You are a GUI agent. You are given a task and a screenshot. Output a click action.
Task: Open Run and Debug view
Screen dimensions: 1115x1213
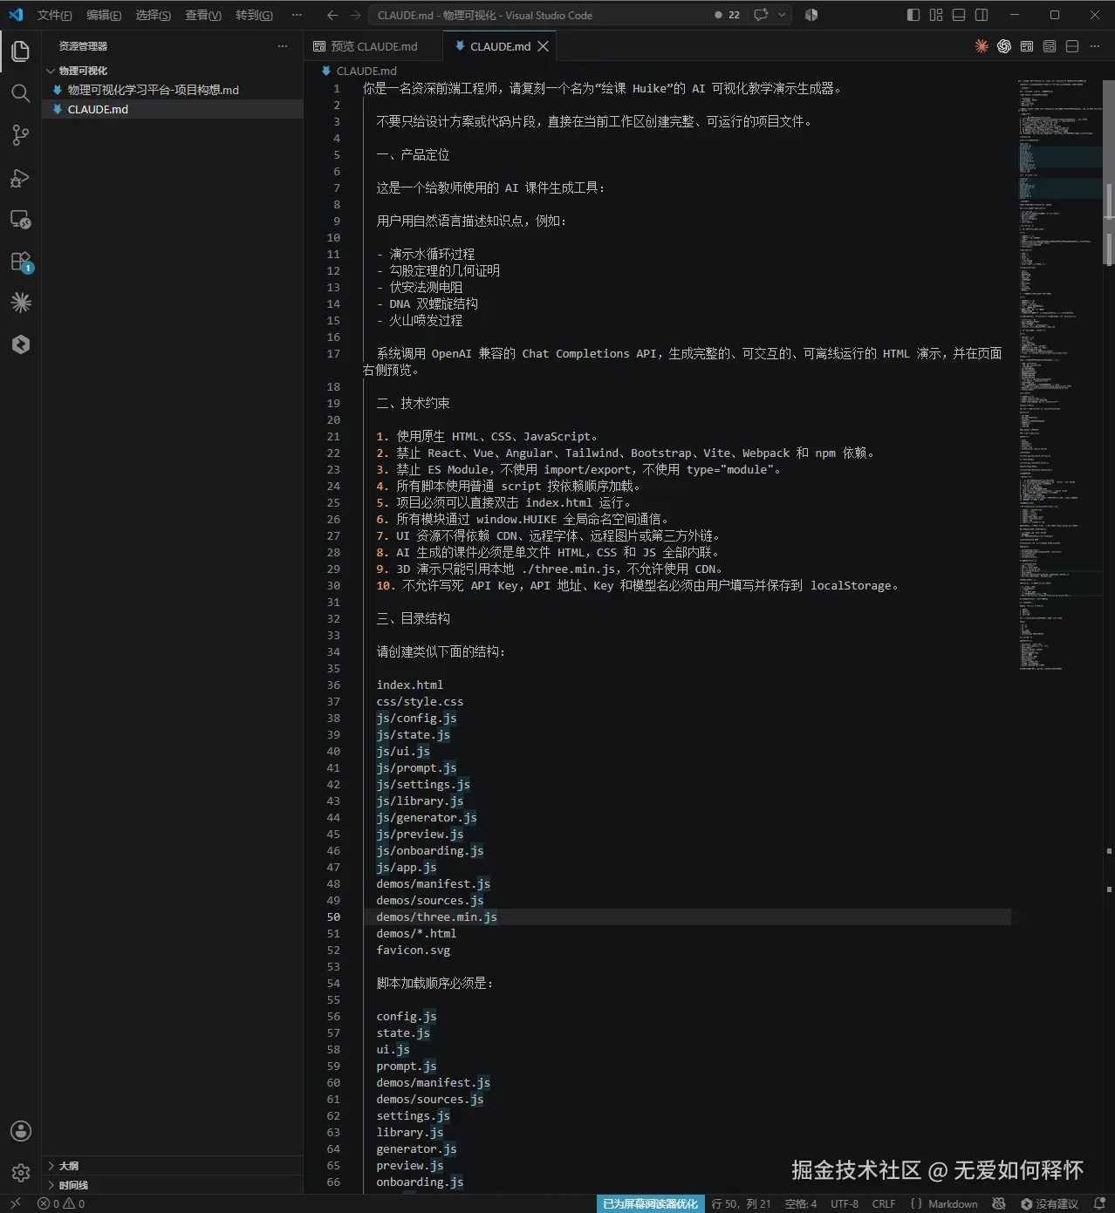click(21, 178)
